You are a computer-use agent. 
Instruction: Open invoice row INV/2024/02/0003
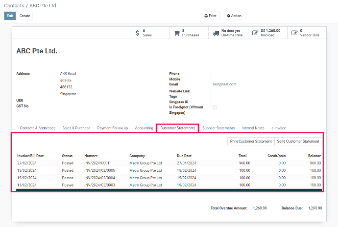tap(169, 185)
